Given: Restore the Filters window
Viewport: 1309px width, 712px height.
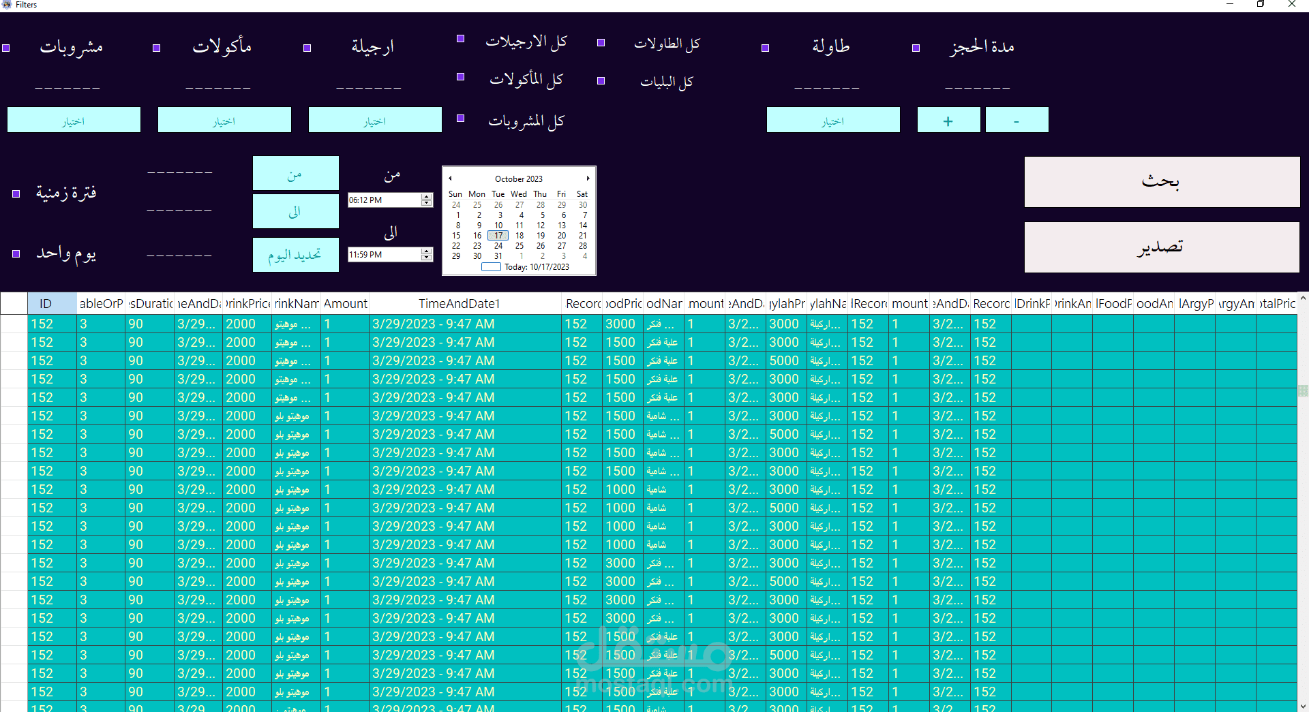Looking at the screenshot, I should (1261, 4).
